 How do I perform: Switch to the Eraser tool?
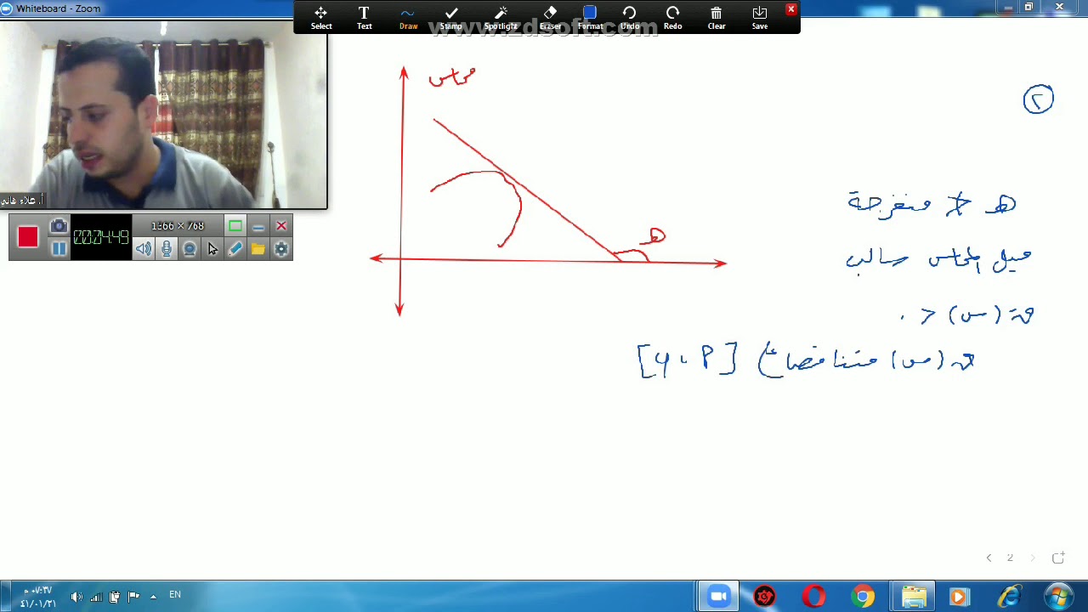pos(550,17)
